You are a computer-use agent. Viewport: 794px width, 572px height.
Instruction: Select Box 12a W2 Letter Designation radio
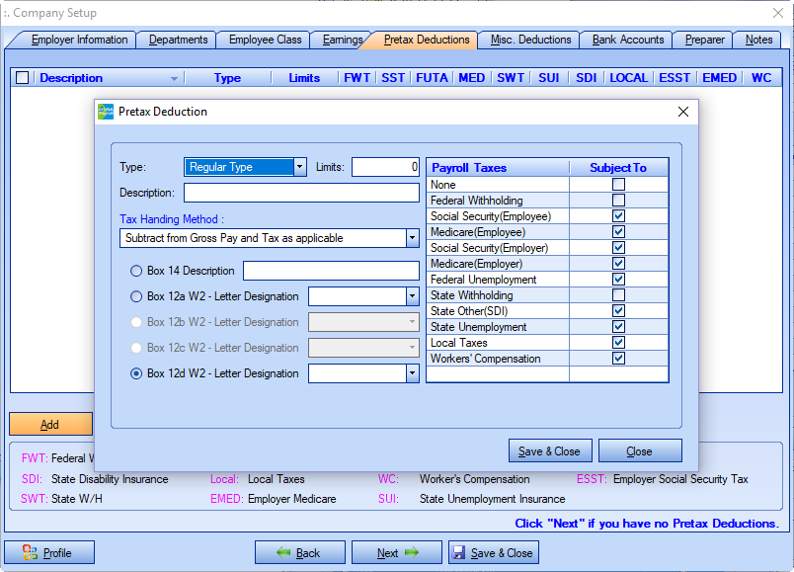tap(136, 296)
